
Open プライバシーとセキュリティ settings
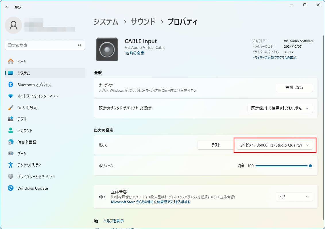coord(45,176)
